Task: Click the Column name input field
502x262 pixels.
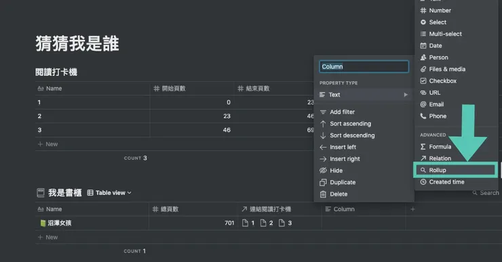Action: [x=364, y=66]
